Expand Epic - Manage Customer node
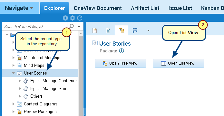 [20, 81]
